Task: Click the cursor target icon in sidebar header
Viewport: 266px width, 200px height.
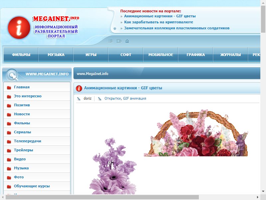Action: (12, 75)
